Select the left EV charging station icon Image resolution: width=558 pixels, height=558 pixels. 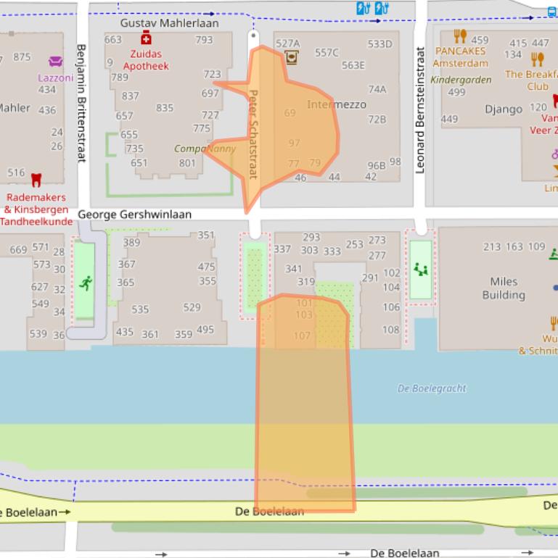coord(364,9)
